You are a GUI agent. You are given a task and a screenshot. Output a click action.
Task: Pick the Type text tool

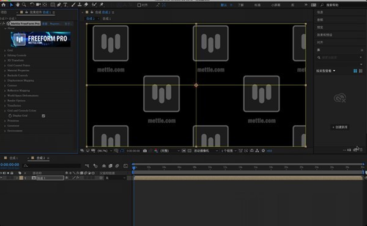click(65, 5)
